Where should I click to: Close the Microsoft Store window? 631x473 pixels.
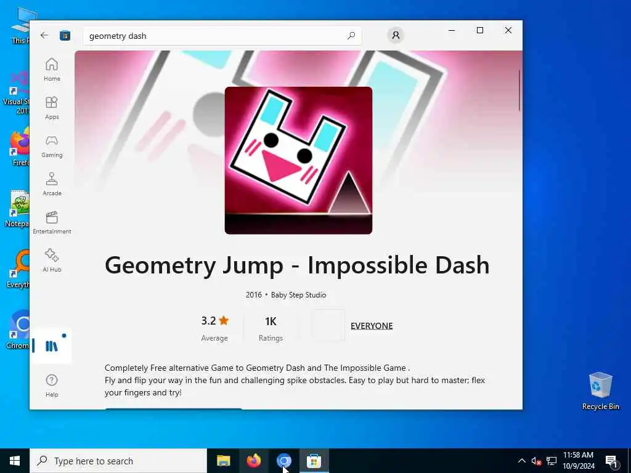tap(508, 30)
